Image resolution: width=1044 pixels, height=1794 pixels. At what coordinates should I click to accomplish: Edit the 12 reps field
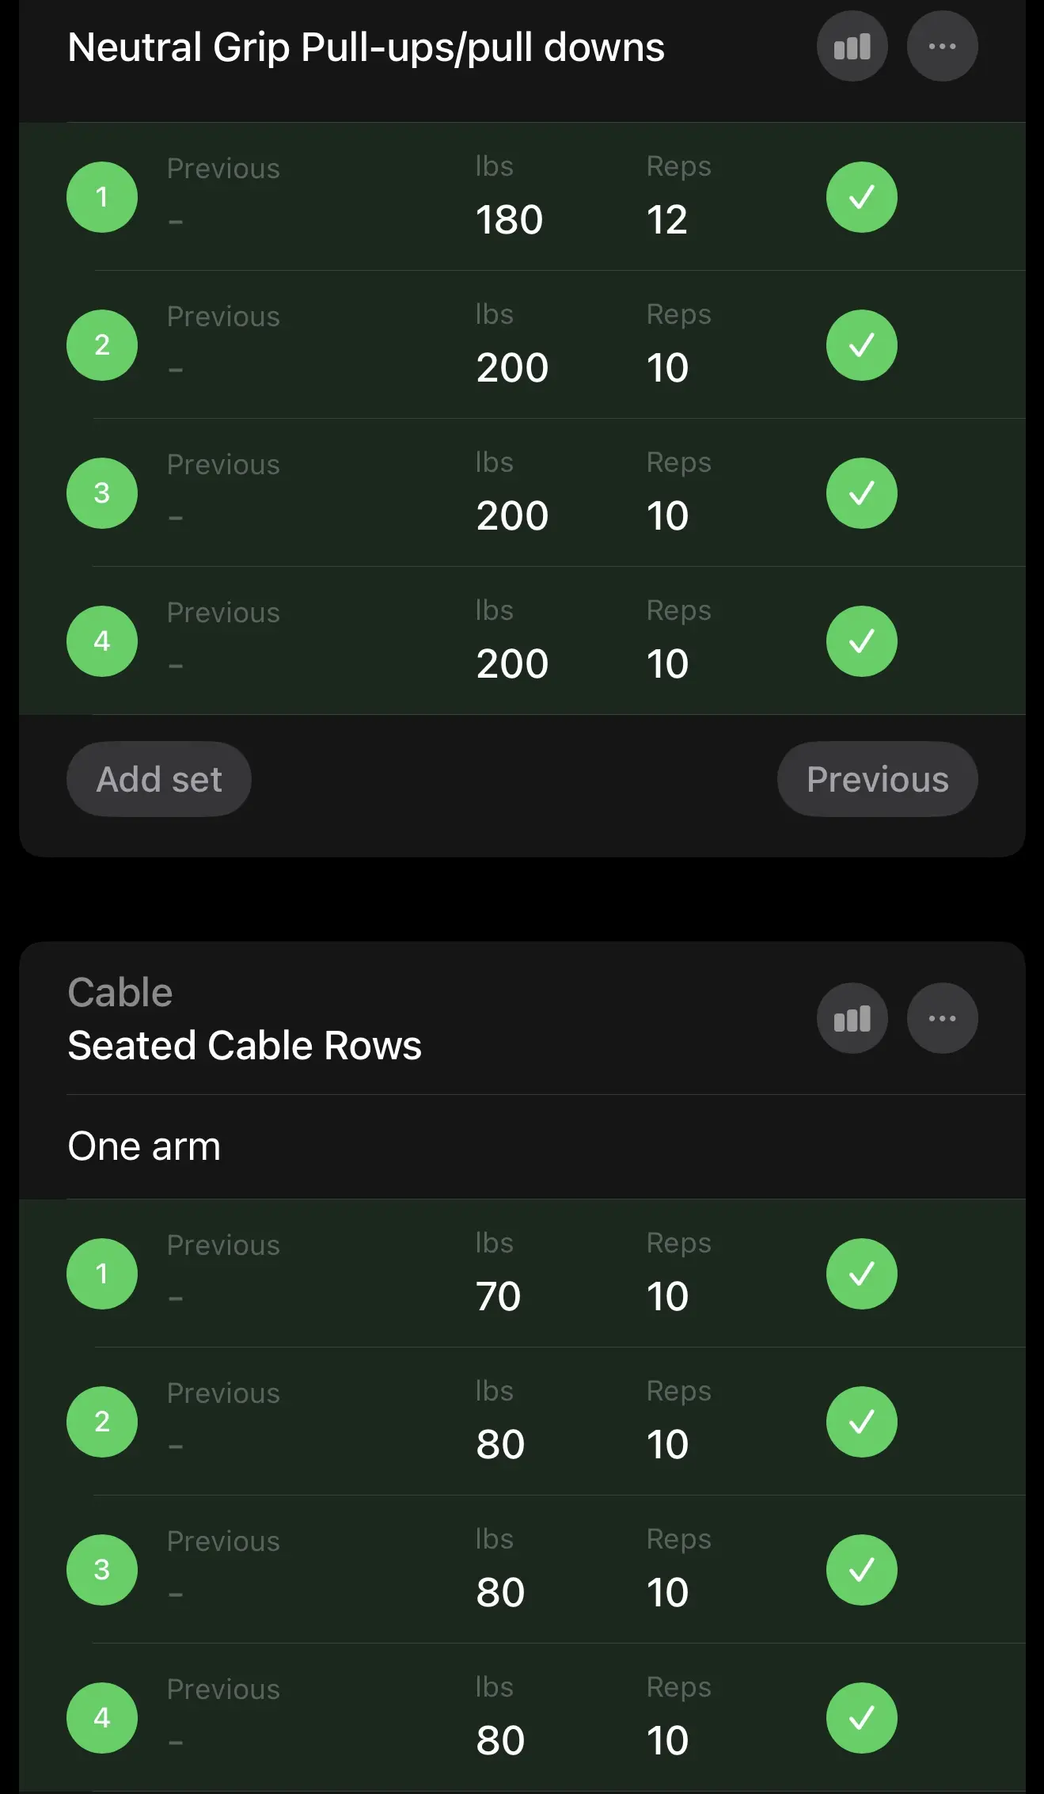(666, 219)
